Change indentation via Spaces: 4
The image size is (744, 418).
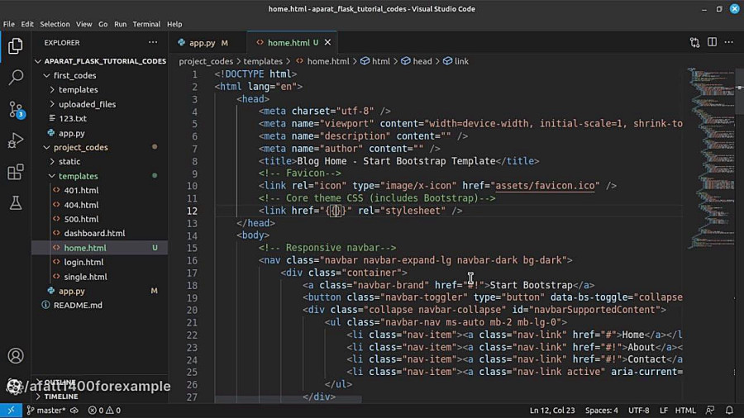click(x=601, y=411)
